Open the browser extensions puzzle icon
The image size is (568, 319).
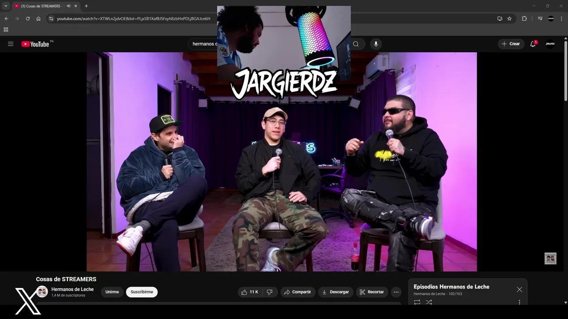[525, 19]
